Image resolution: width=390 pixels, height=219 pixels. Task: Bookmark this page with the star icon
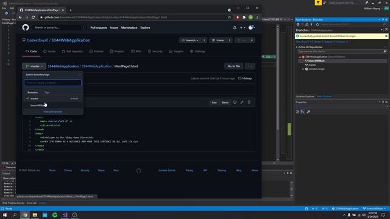tap(229, 18)
